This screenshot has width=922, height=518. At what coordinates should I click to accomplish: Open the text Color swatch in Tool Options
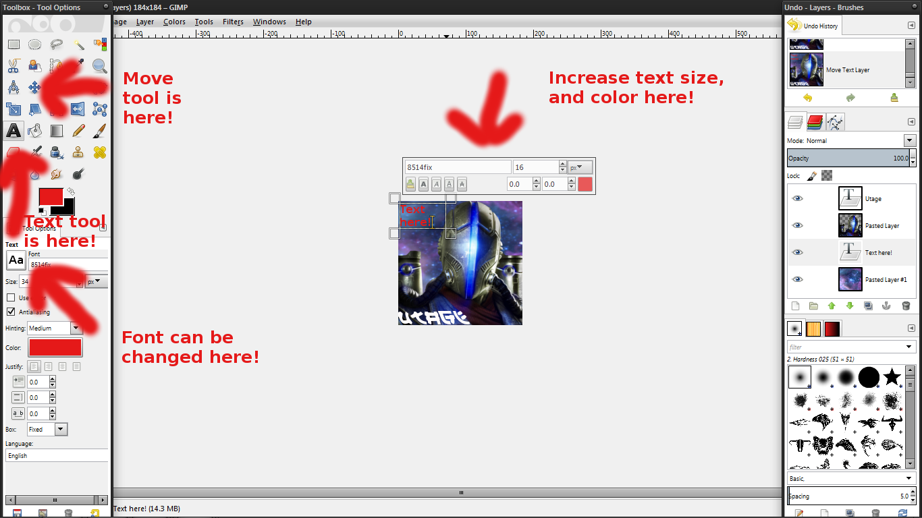click(x=55, y=347)
